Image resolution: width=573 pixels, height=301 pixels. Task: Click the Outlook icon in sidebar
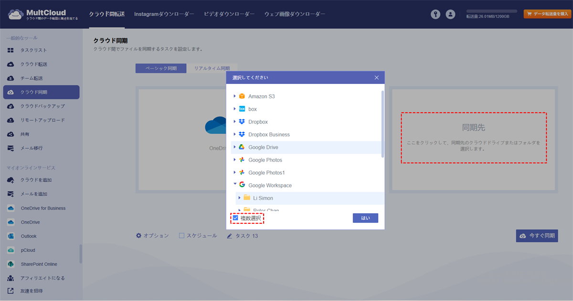point(11,236)
